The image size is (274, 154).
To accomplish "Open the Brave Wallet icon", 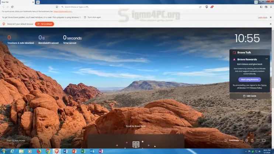I will pos(266,7).
